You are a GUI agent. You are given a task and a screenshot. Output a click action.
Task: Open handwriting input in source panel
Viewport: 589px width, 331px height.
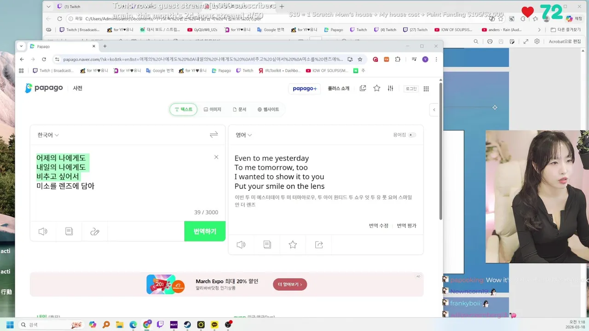(95, 232)
